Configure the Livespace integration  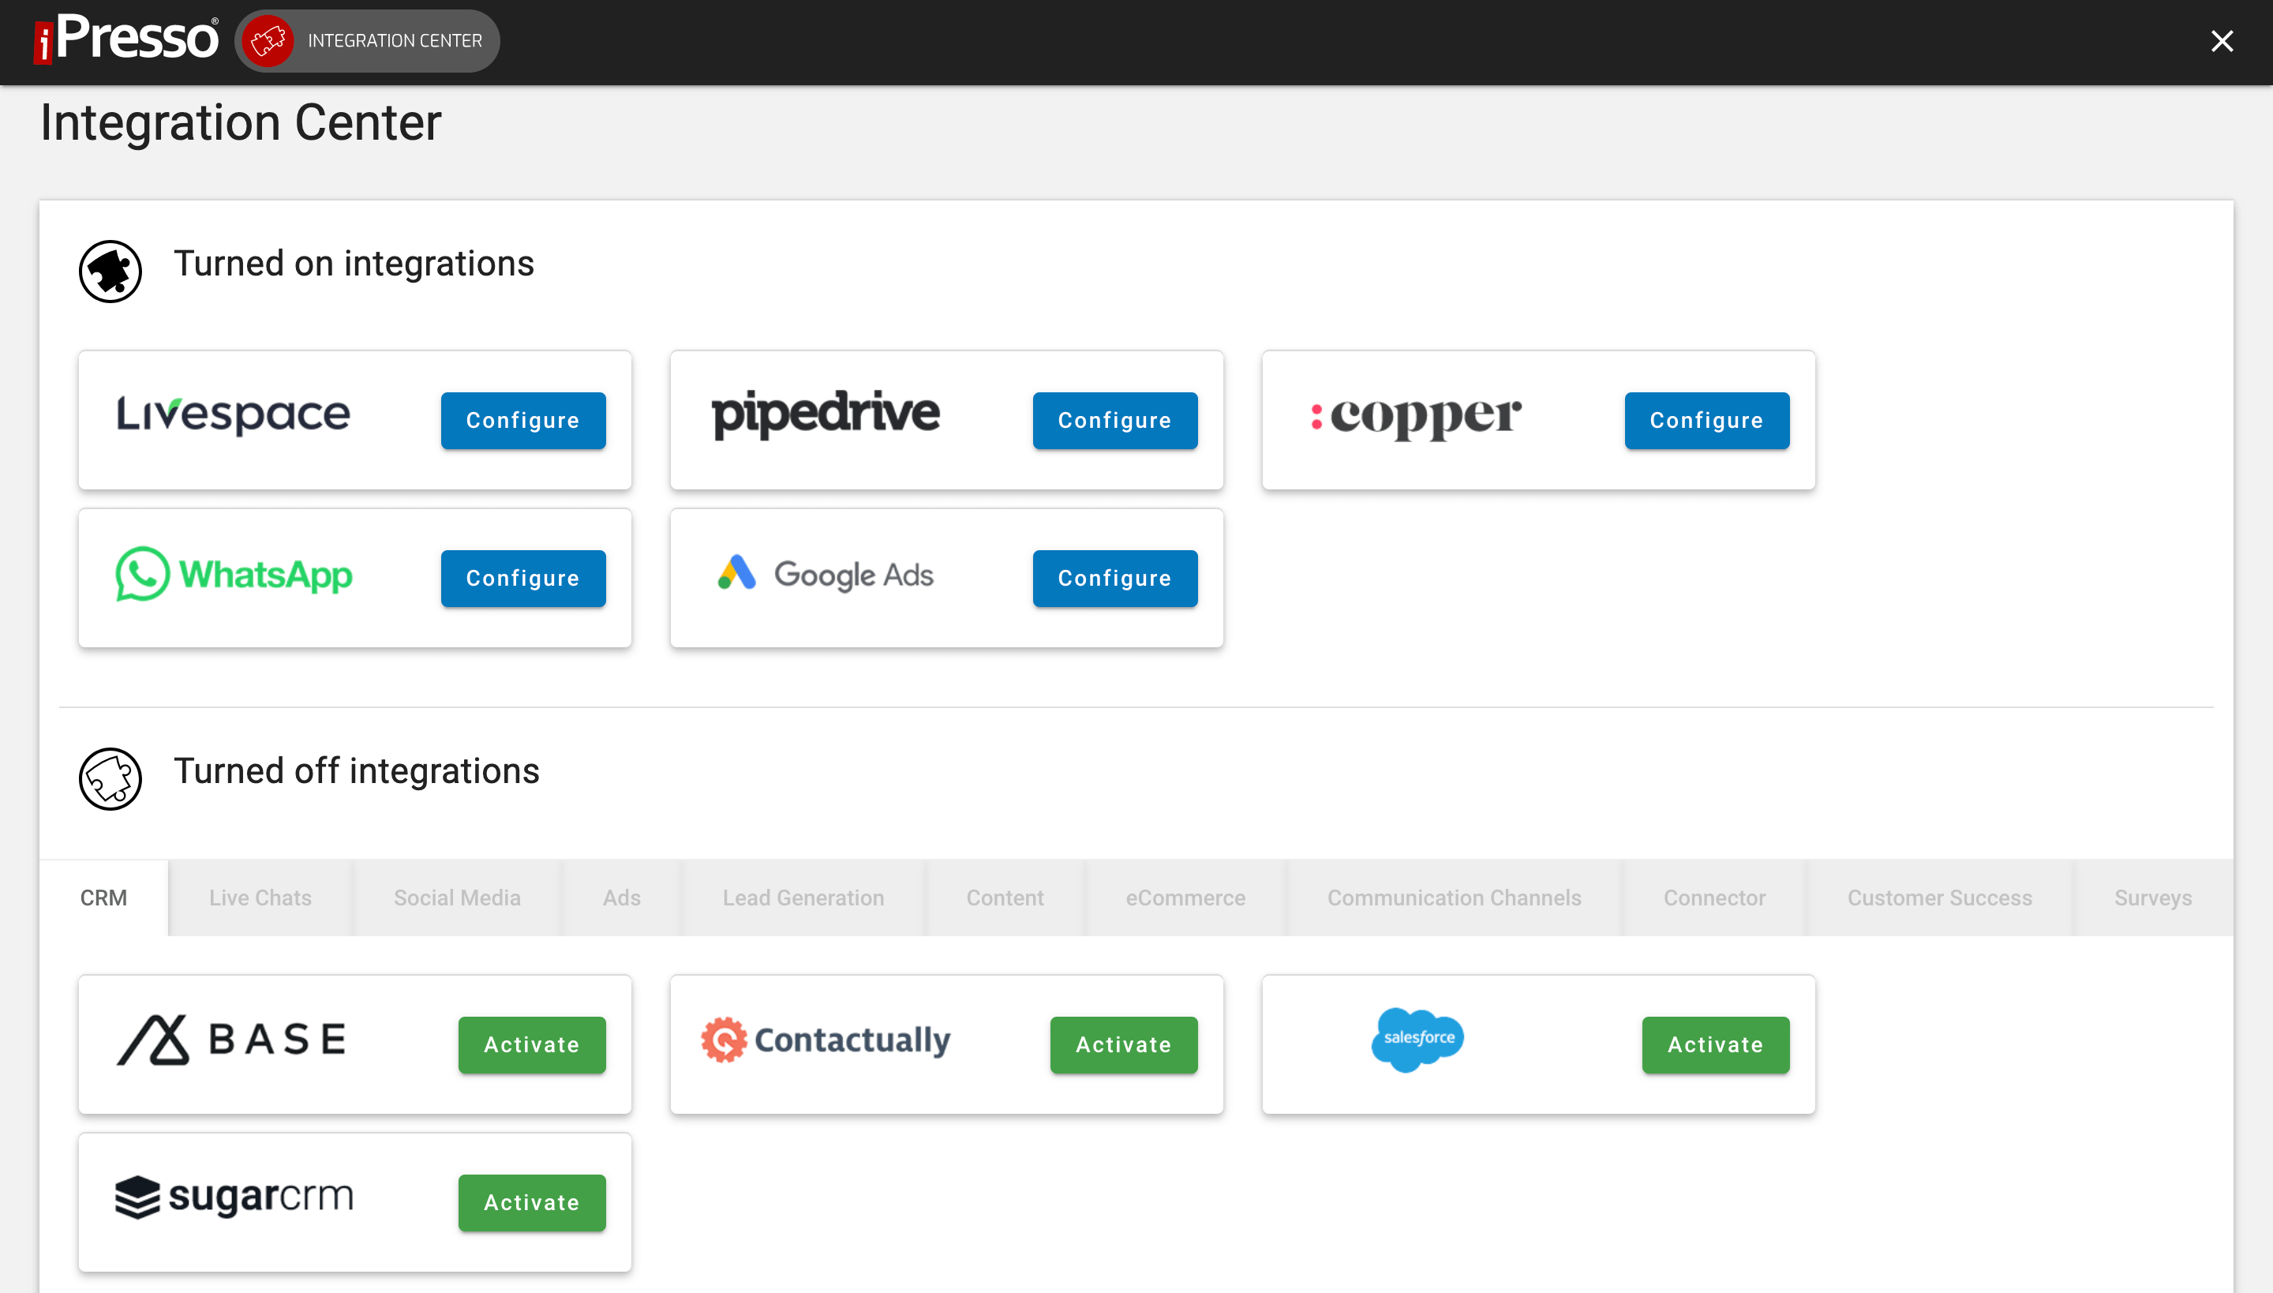522,420
